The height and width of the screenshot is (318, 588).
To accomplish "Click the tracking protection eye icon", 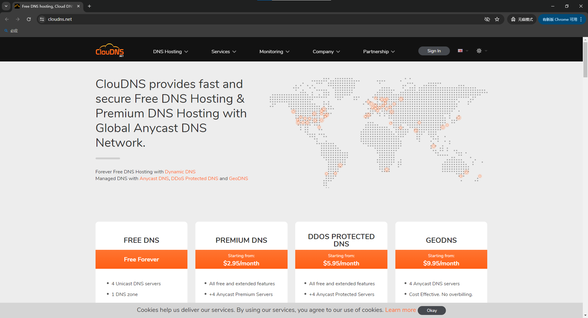I will [487, 19].
